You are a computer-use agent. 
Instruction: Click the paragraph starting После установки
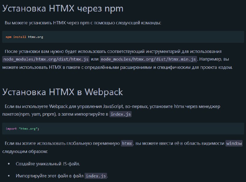(117, 59)
